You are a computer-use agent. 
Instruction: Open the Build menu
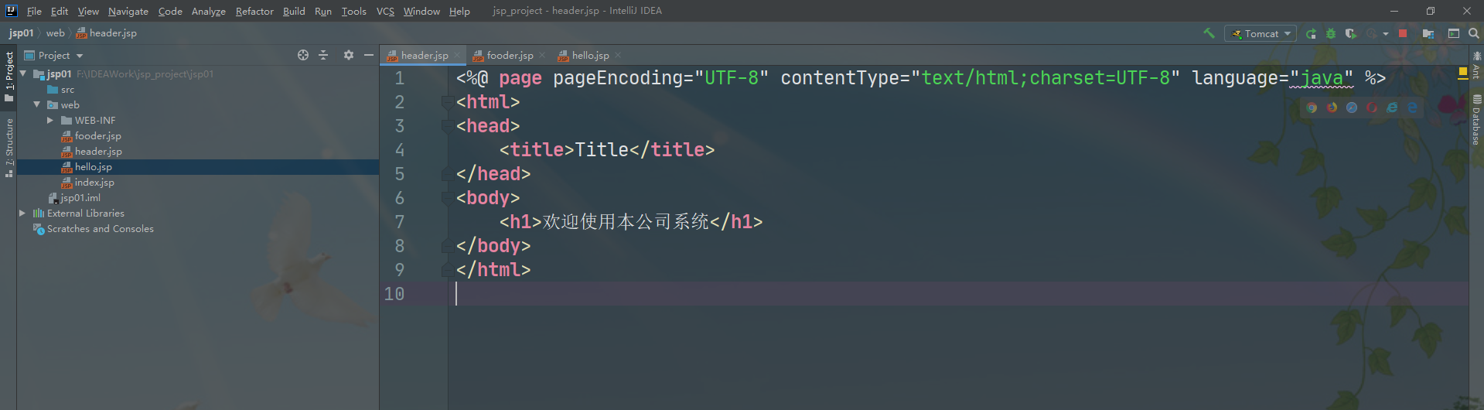pyautogui.click(x=294, y=11)
